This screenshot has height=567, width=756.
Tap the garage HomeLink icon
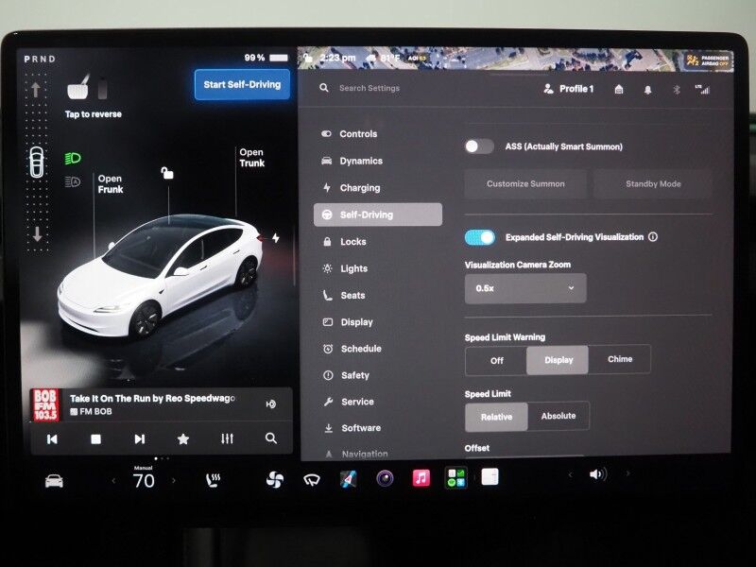619,89
